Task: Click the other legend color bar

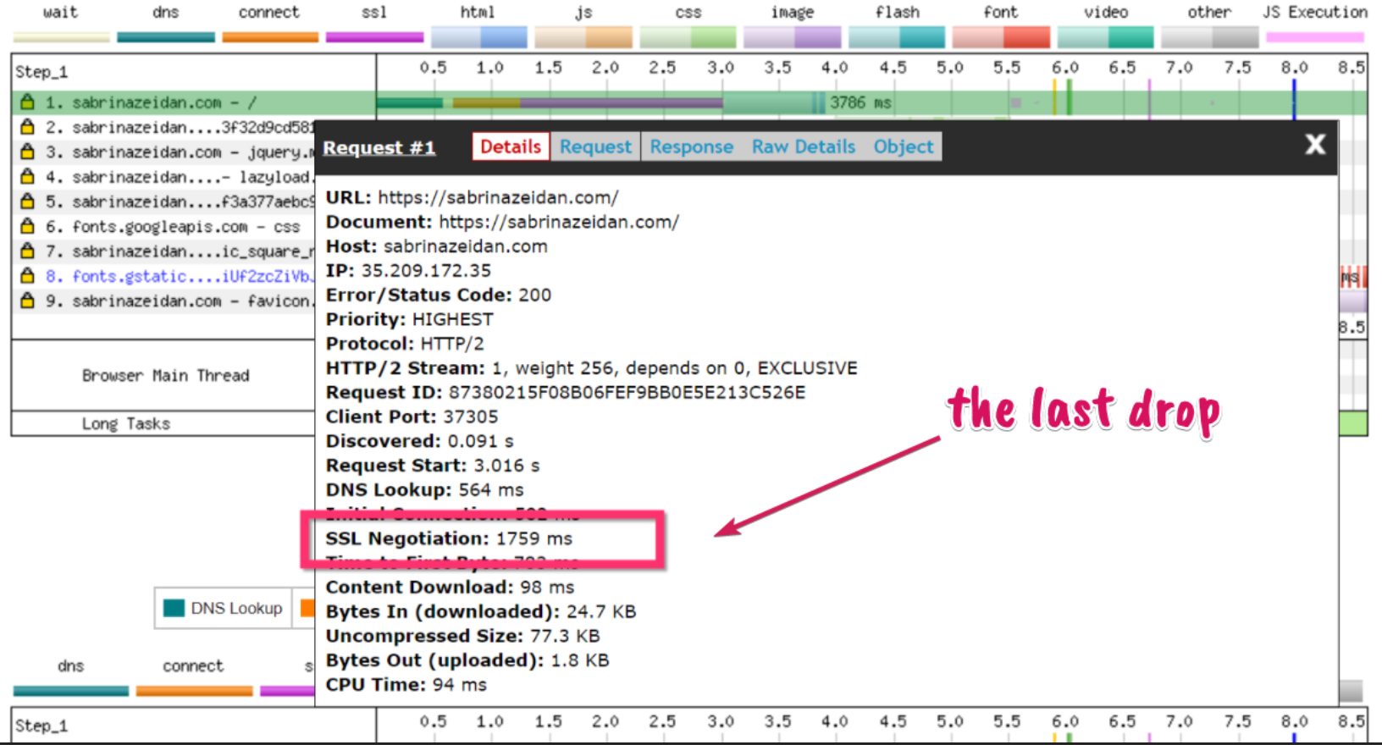Action: click(1210, 37)
